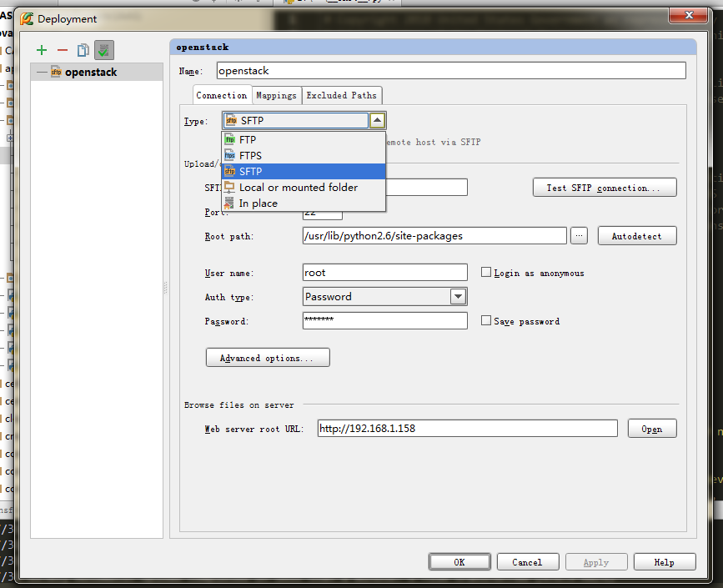Choose SFTP from the type list
This screenshot has height=588, width=723.
[x=304, y=172]
